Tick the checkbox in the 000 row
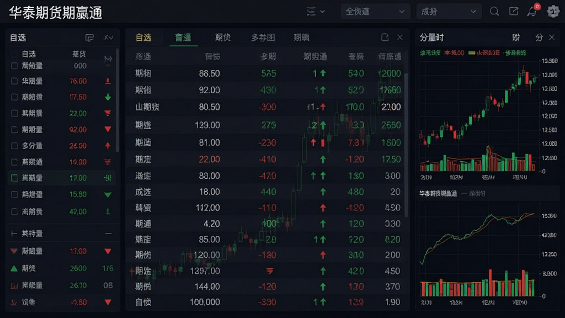 14,66
